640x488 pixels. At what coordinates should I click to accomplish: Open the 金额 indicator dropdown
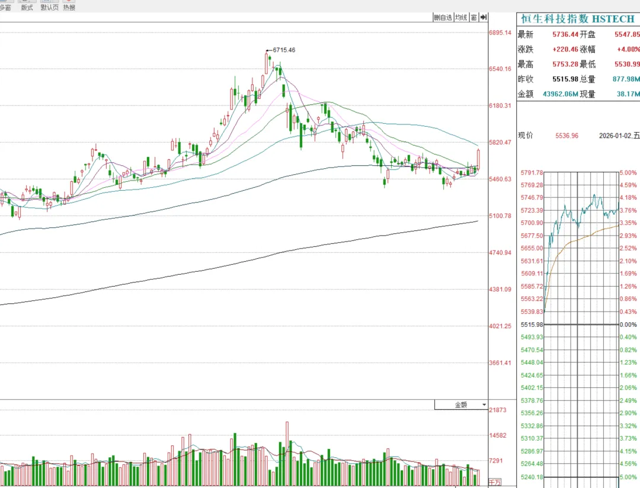pos(460,405)
